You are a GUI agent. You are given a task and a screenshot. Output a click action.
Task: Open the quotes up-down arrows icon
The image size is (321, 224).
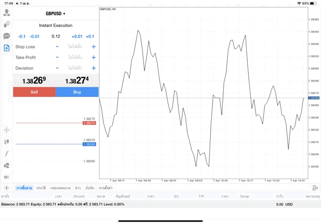(7, 25)
